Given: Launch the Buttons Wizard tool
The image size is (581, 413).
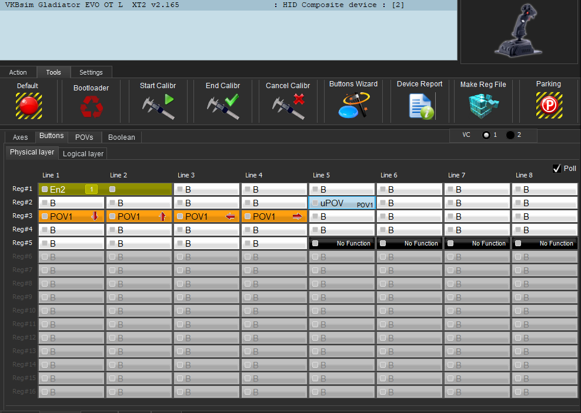Looking at the screenshot, I should coord(353,106).
